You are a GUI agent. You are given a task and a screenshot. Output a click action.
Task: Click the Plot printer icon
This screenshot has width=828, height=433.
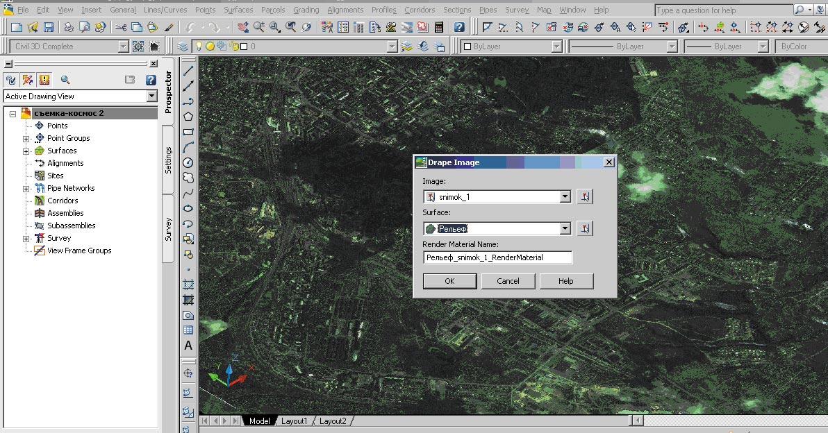click(x=69, y=27)
